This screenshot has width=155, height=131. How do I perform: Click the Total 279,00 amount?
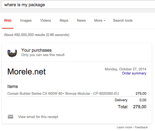(x=140, y=107)
